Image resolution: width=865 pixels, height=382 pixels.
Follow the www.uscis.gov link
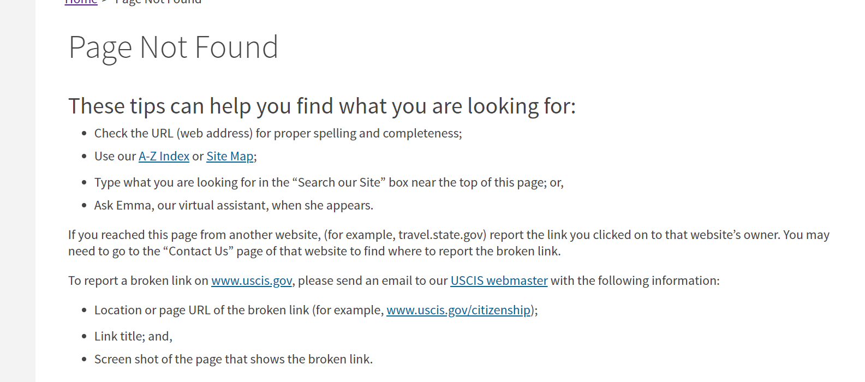tap(252, 281)
